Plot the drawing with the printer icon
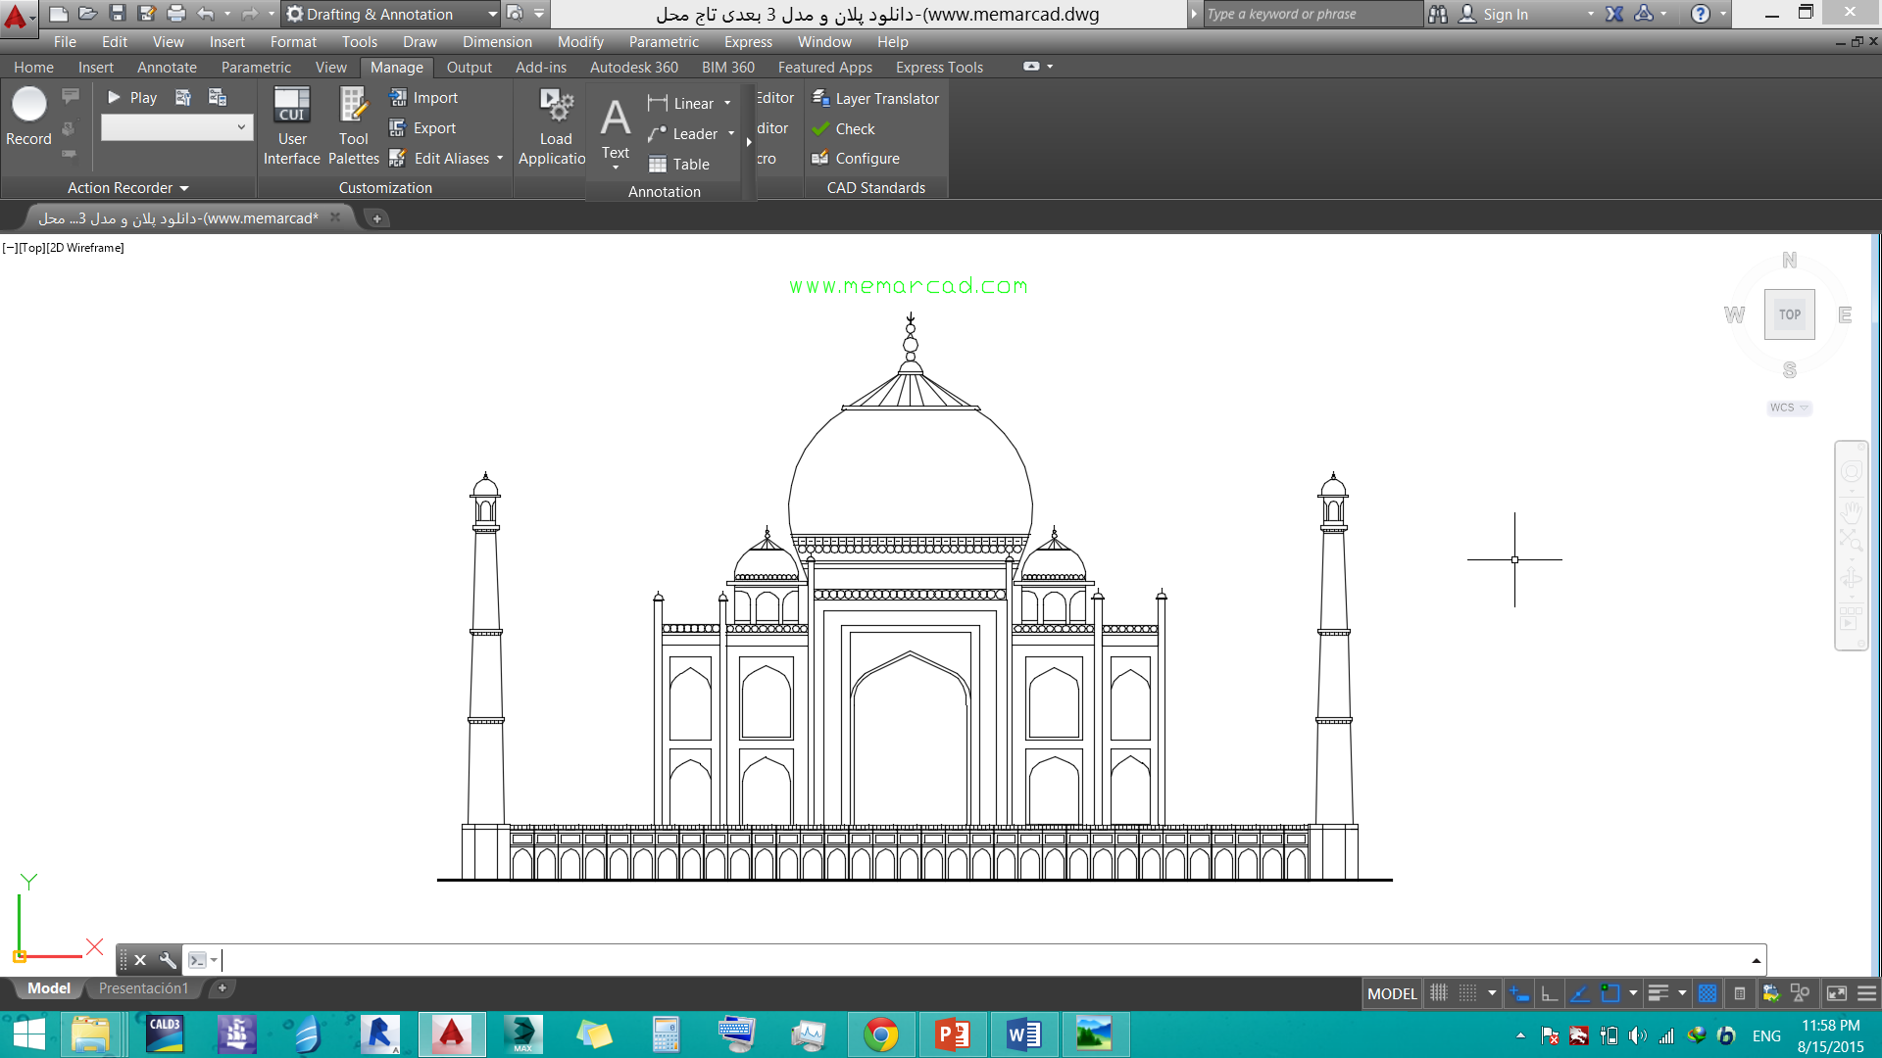This screenshot has width=1882, height=1058. point(176,14)
